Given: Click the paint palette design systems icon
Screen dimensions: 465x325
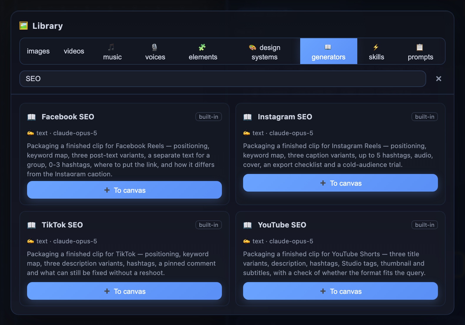Looking at the screenshot, I should [x=253, y=47].
